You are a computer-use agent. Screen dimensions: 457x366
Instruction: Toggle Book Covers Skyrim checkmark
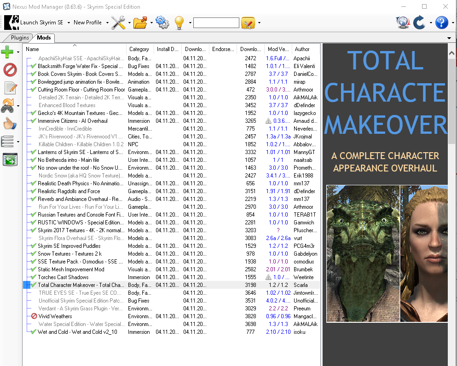pyautogui.click(x=34, y=74)
